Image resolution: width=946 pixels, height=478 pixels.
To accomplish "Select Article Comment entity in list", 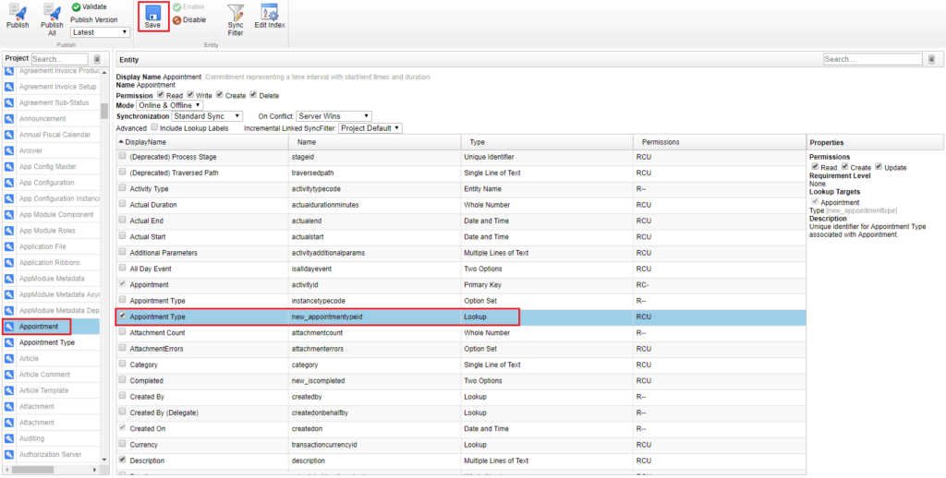I will point(42,375).
